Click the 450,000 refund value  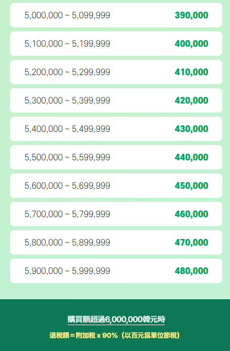point(191,186)
